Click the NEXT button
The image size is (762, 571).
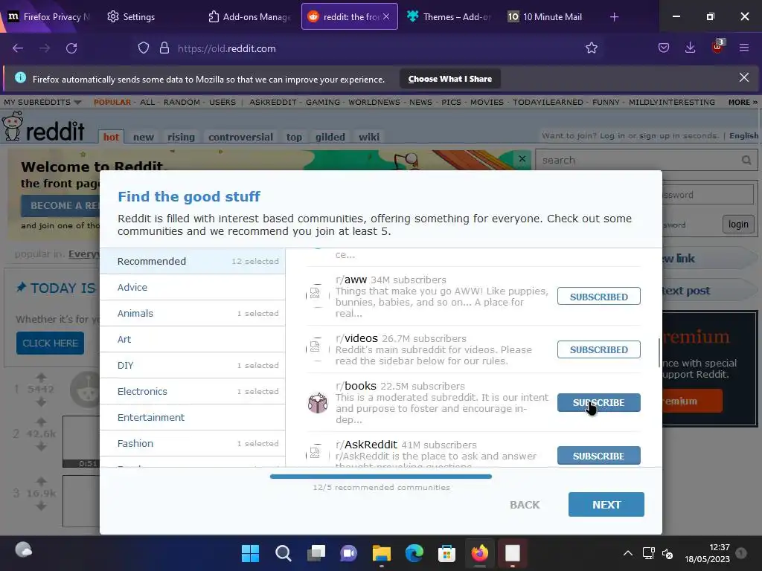(606, 505)
